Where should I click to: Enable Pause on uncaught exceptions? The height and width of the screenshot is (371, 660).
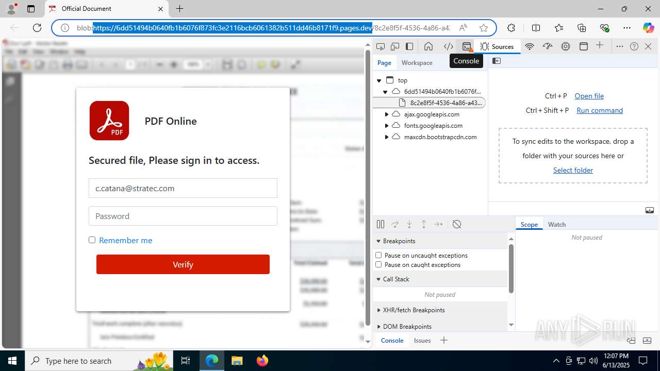(378, 255)
